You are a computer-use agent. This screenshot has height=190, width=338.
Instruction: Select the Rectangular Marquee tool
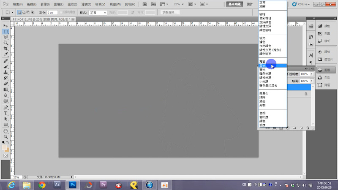tap(6, 32)
